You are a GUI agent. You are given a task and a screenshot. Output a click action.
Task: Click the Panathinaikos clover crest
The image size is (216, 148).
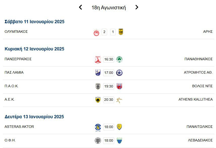[x=119, y=60]
